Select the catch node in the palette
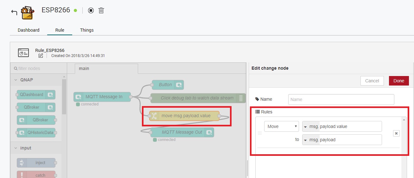This screenshot has width=414, height=178. tap(36, 175)
